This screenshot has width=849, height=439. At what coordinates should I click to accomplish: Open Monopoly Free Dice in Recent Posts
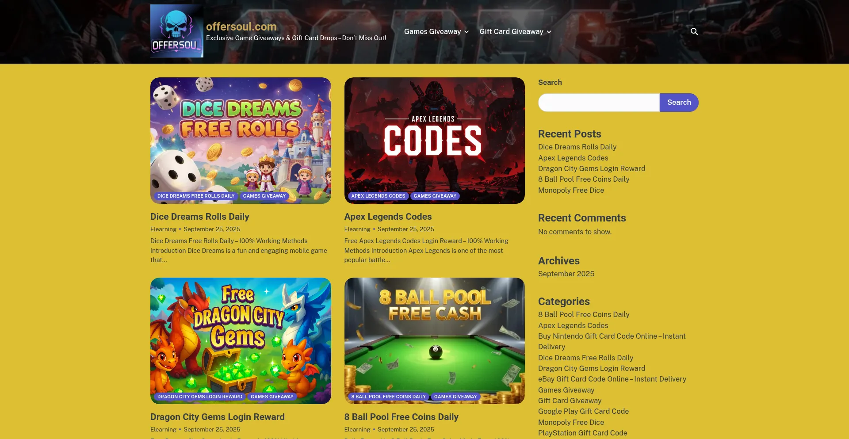pos(571,190)
